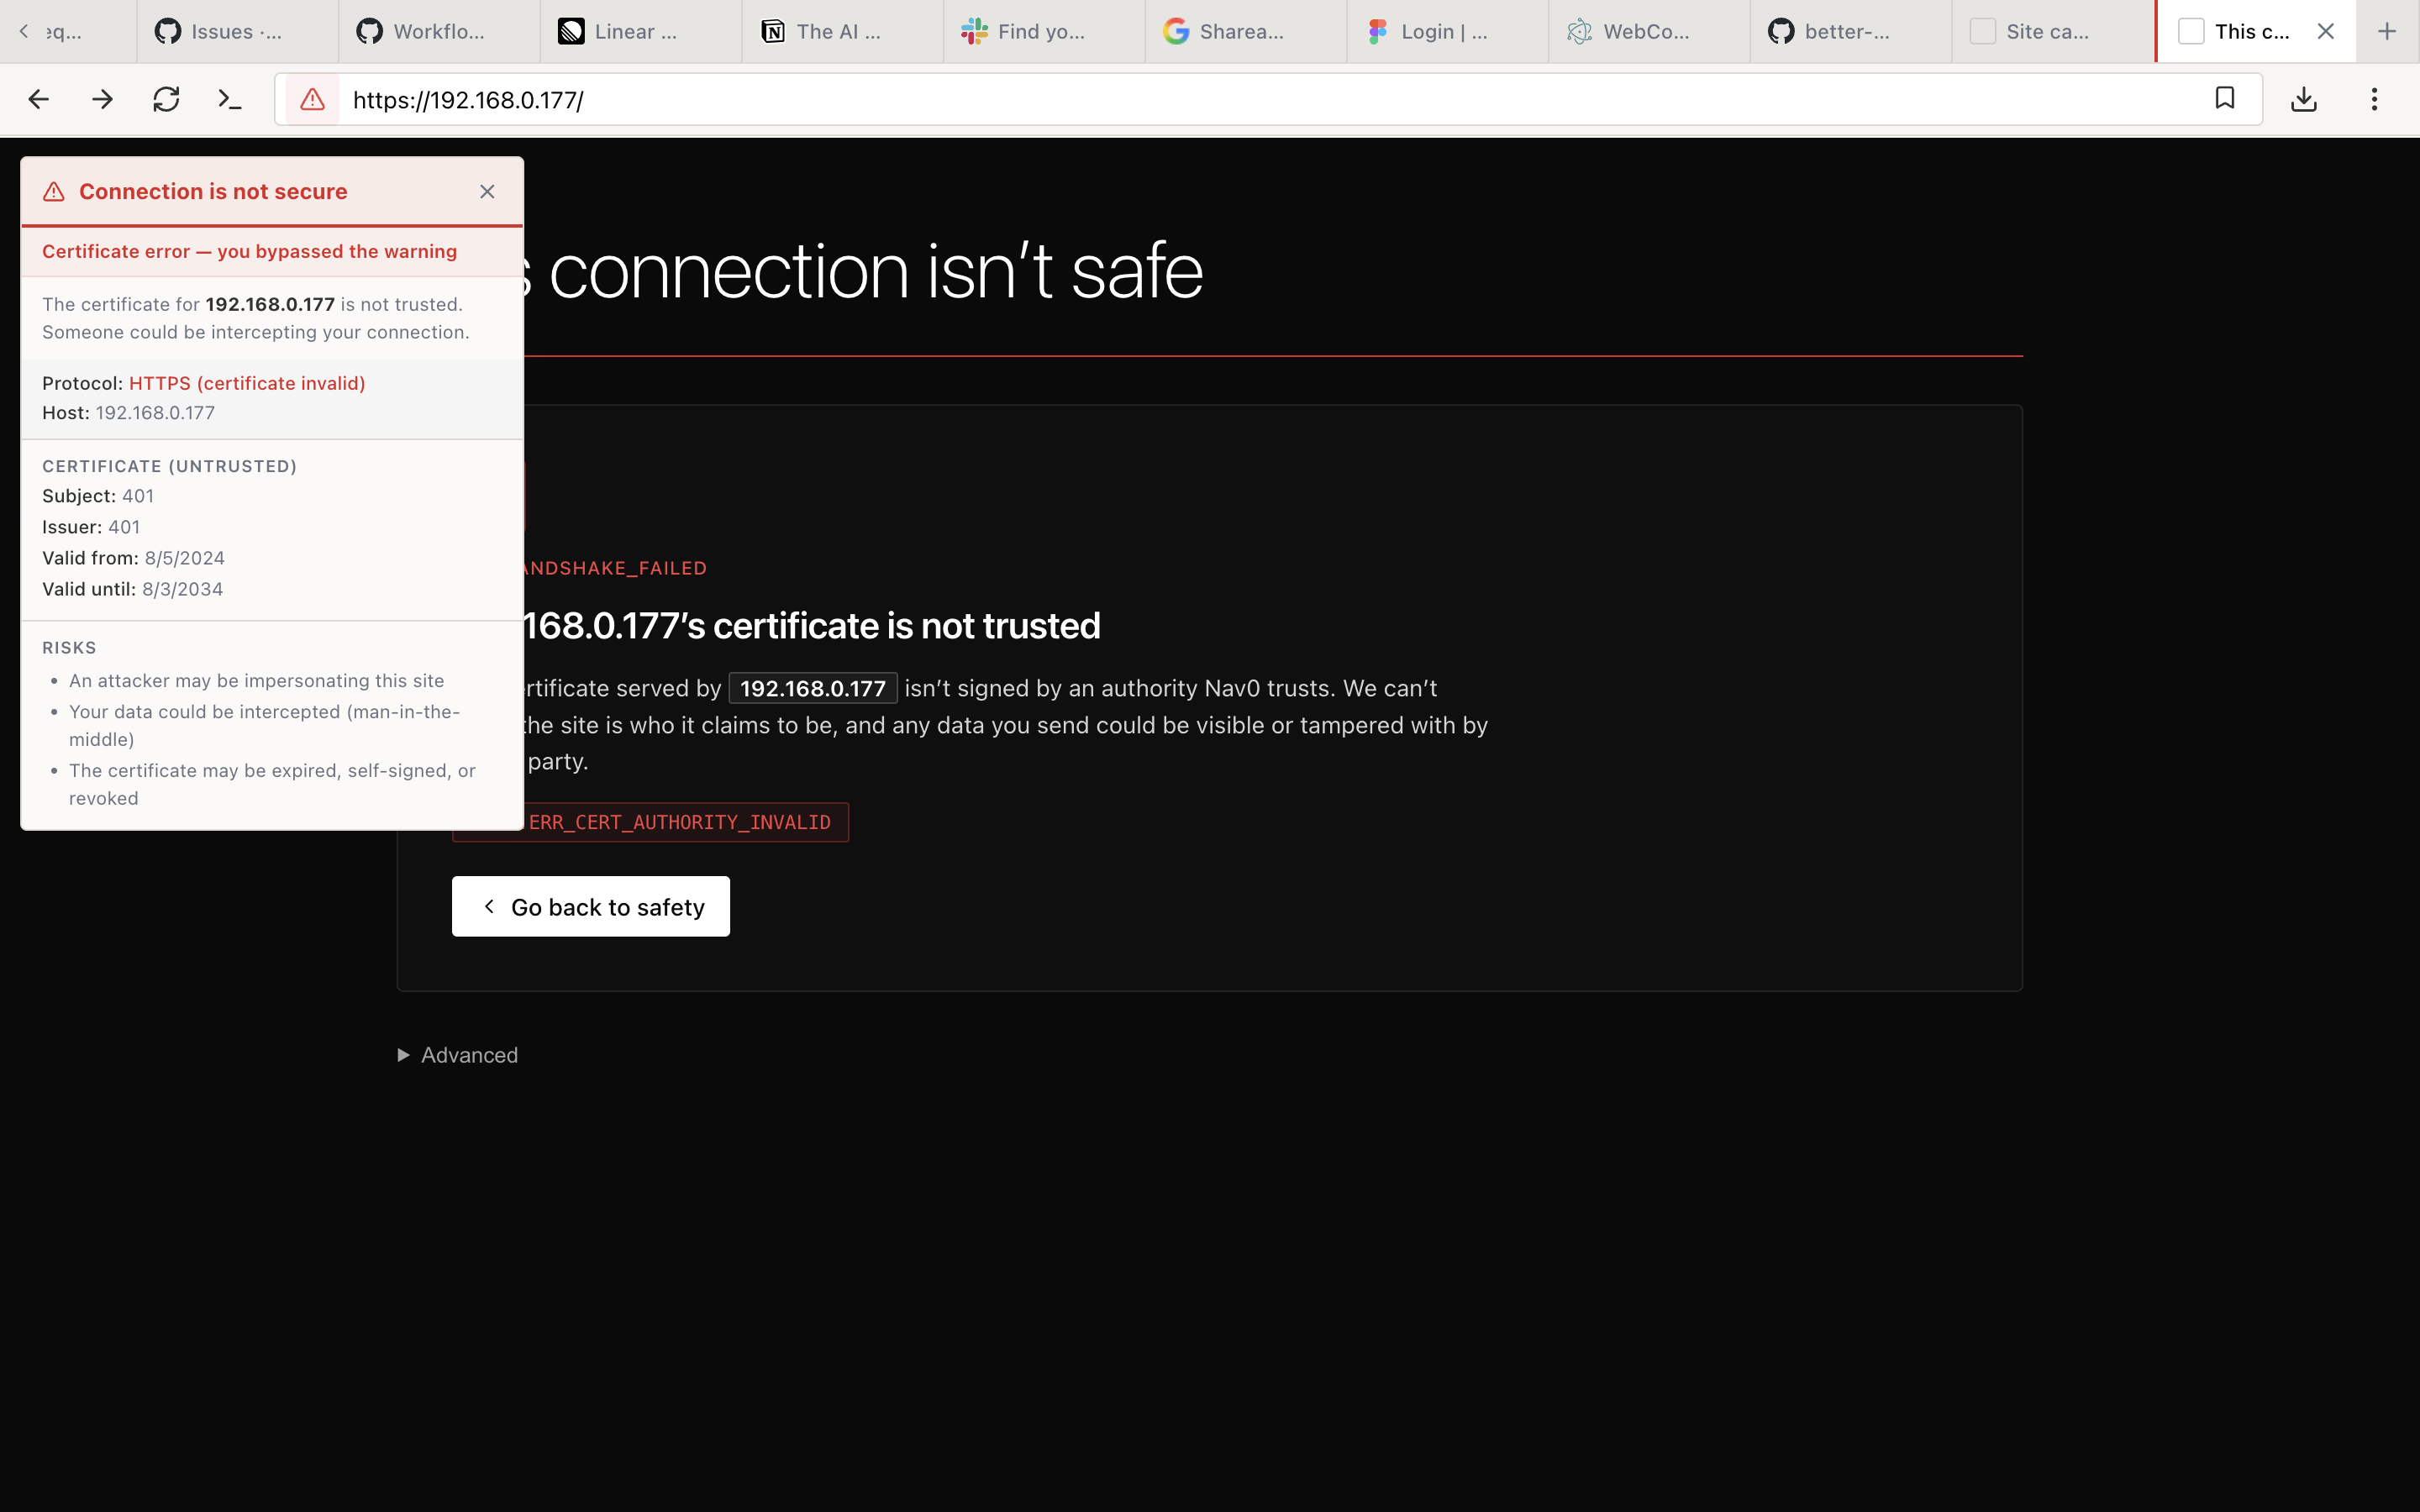The height and width of the screenshot is (1512, 2420).
Task: Switch to the GitHub Workflo... tab
Action: pos(439,32)
